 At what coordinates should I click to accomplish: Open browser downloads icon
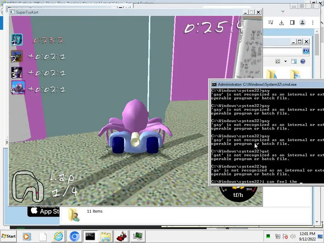281,22
